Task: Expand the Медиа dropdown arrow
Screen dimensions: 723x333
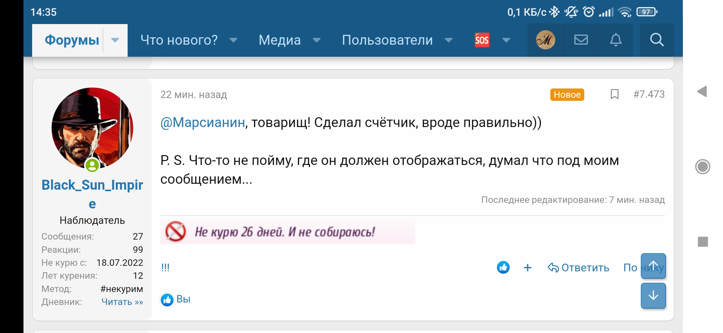Action: click(316, 40)
